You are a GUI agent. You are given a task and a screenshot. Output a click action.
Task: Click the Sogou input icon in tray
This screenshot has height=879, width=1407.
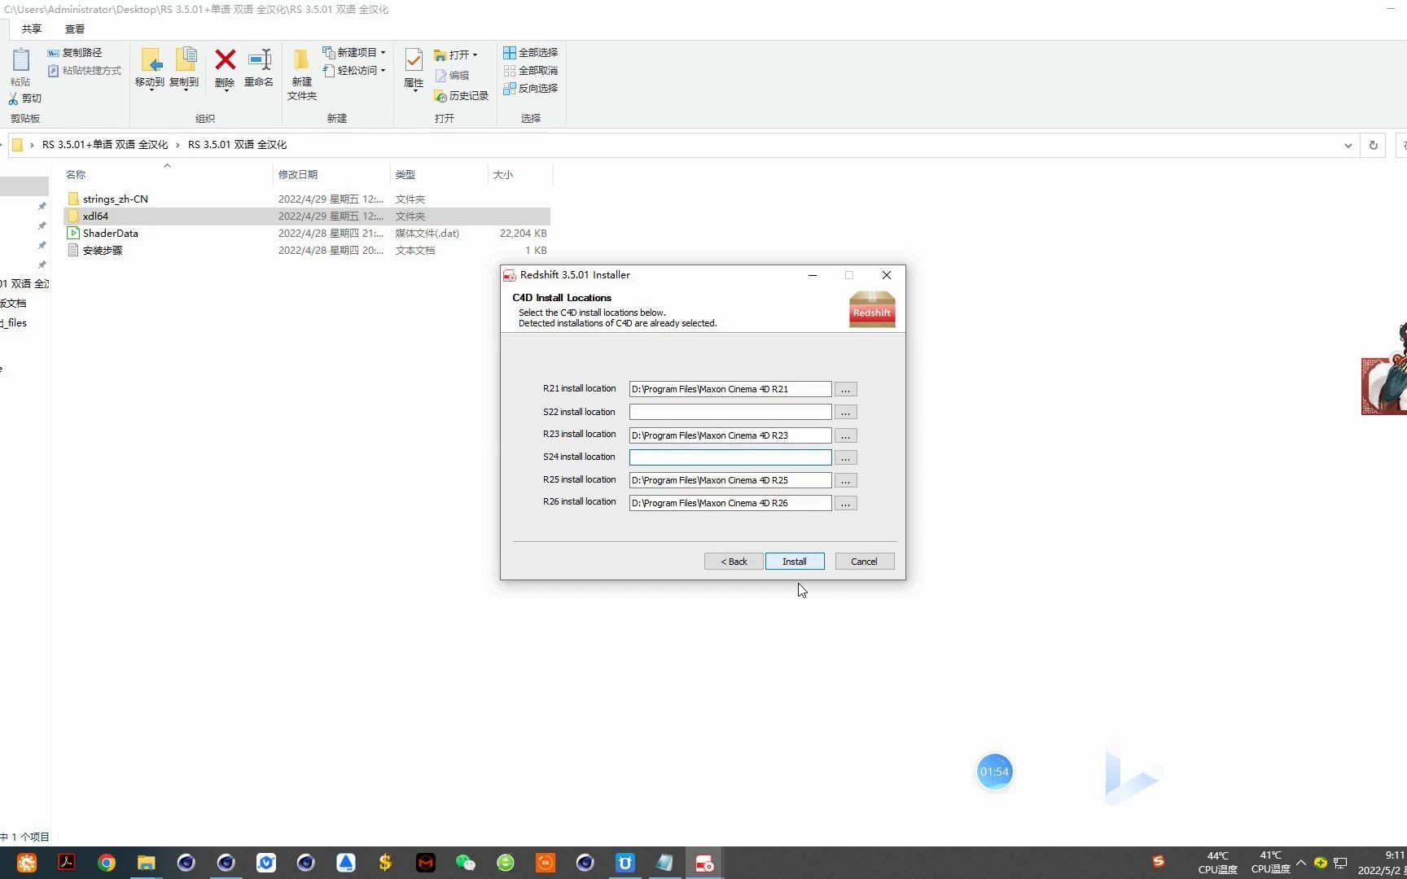pos(1159,862)
